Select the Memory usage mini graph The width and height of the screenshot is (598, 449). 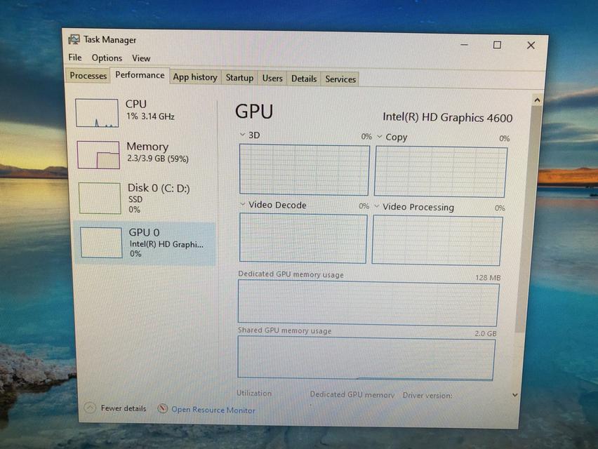point(98,155)
